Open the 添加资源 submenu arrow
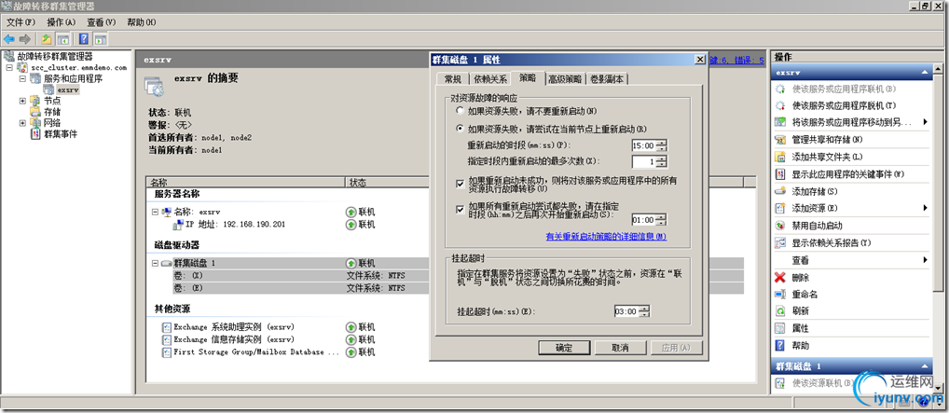The height and width of the screenshot is (413, 949). (x=926, y=208)
